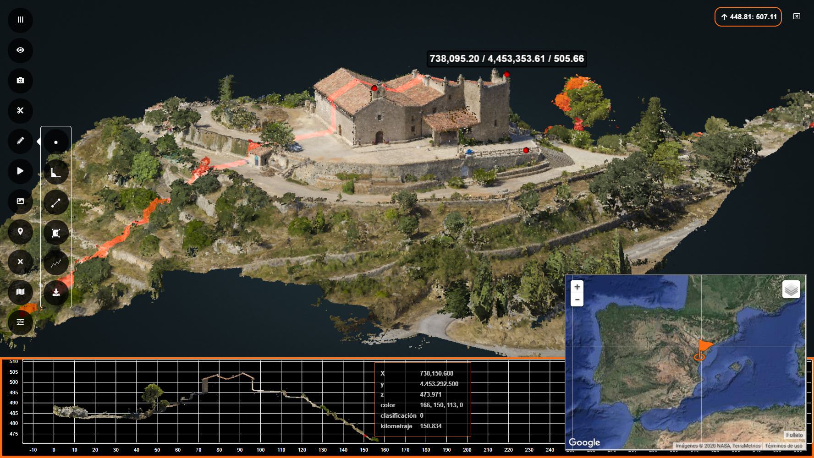Choose the distance line measurement tool
Image resolution: width=814 pixels, height=458 pixels.
pos(56,202)
